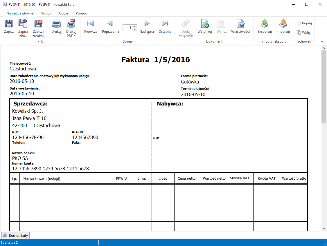Go to first page with Pierwsza
This screenshot has width=327, height=246.
tap(91, 24)
